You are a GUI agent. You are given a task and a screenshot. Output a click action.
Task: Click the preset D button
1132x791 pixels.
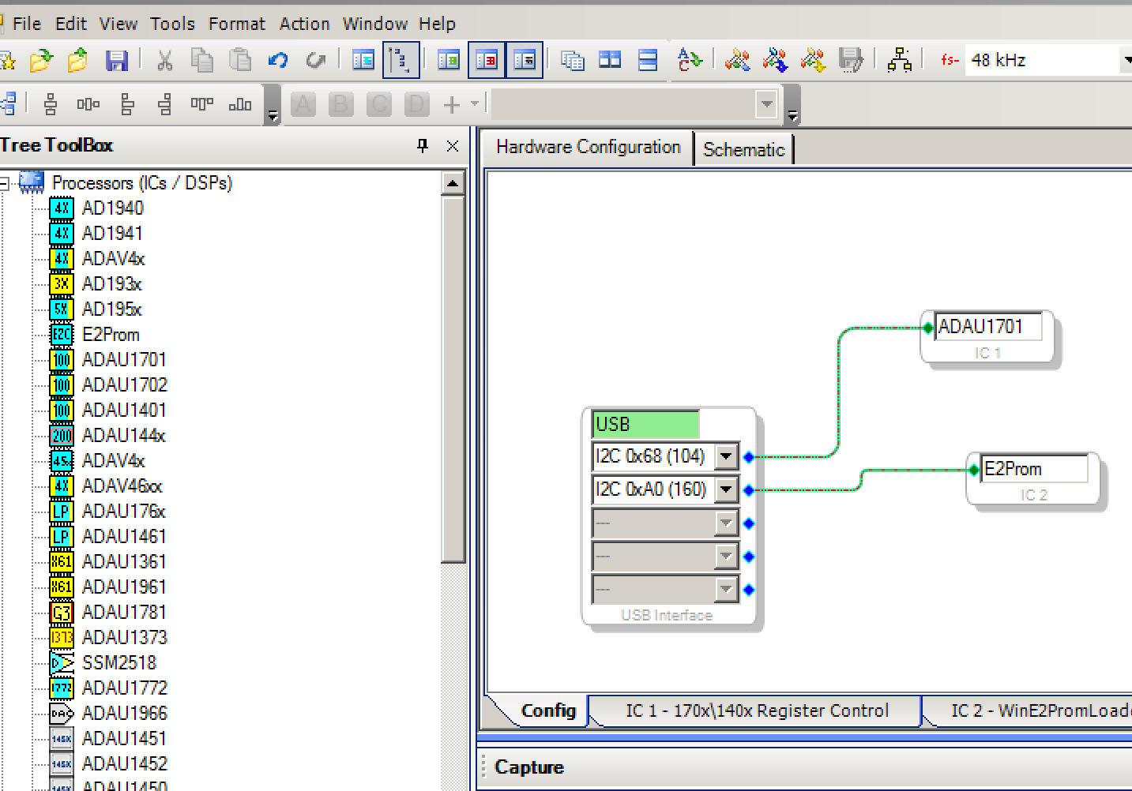click(416, 103)
